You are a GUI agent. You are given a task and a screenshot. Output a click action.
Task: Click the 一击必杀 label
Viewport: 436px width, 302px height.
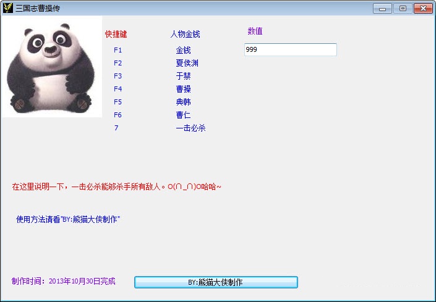190,128
